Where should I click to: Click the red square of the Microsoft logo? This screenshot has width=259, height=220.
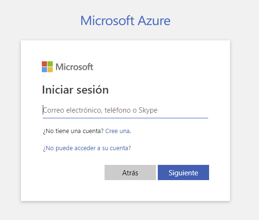[x=44, y=64]
